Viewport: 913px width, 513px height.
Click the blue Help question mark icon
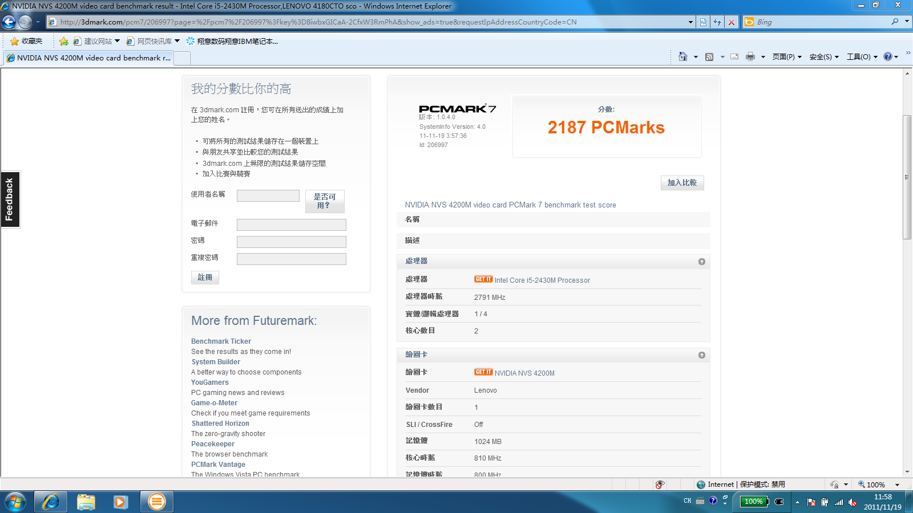(x=888, y=56)
